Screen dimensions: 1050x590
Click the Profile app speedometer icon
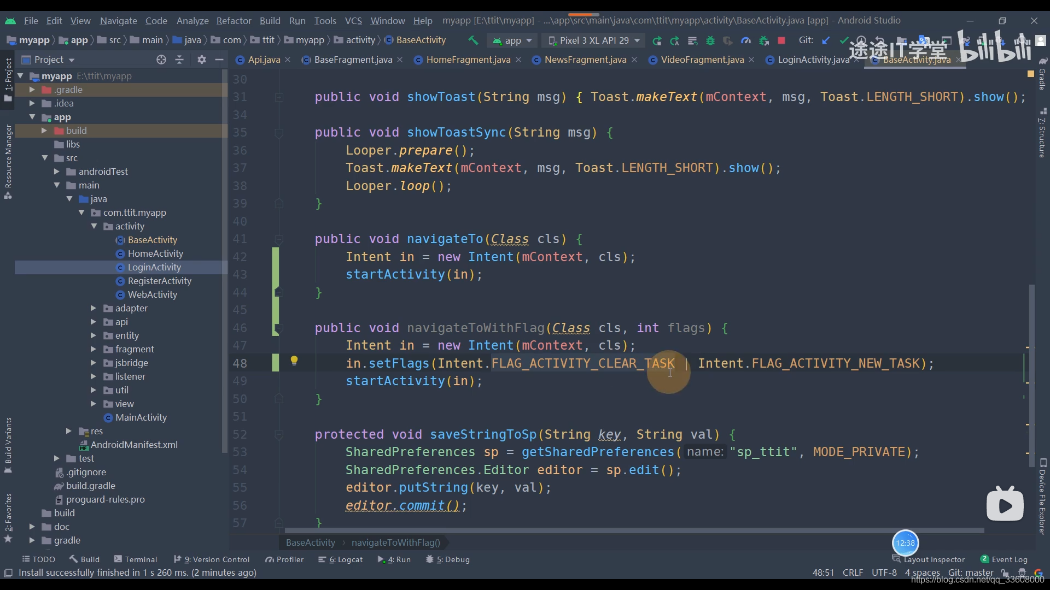(746, 40)
